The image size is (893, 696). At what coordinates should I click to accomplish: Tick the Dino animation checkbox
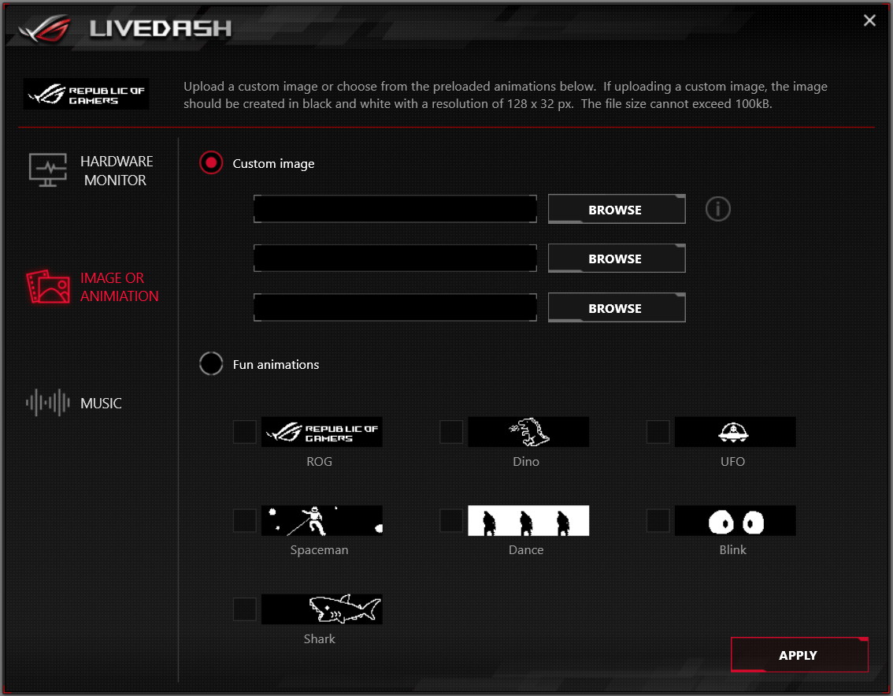pos(452,432)
